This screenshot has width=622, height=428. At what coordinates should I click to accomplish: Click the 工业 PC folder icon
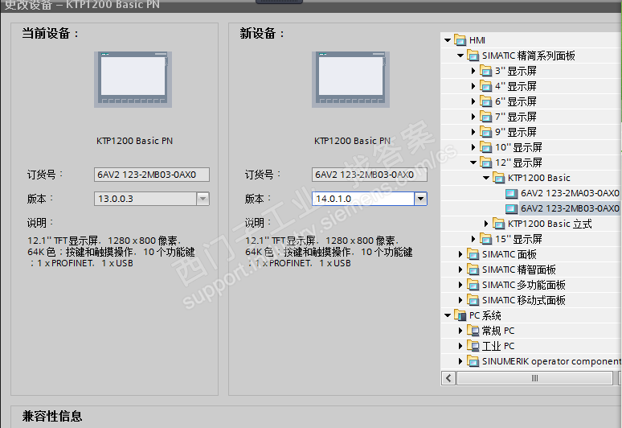473,346
